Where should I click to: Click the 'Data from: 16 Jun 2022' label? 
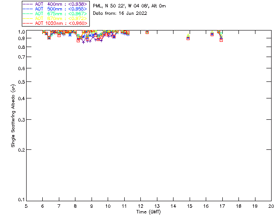click(120, 14)
